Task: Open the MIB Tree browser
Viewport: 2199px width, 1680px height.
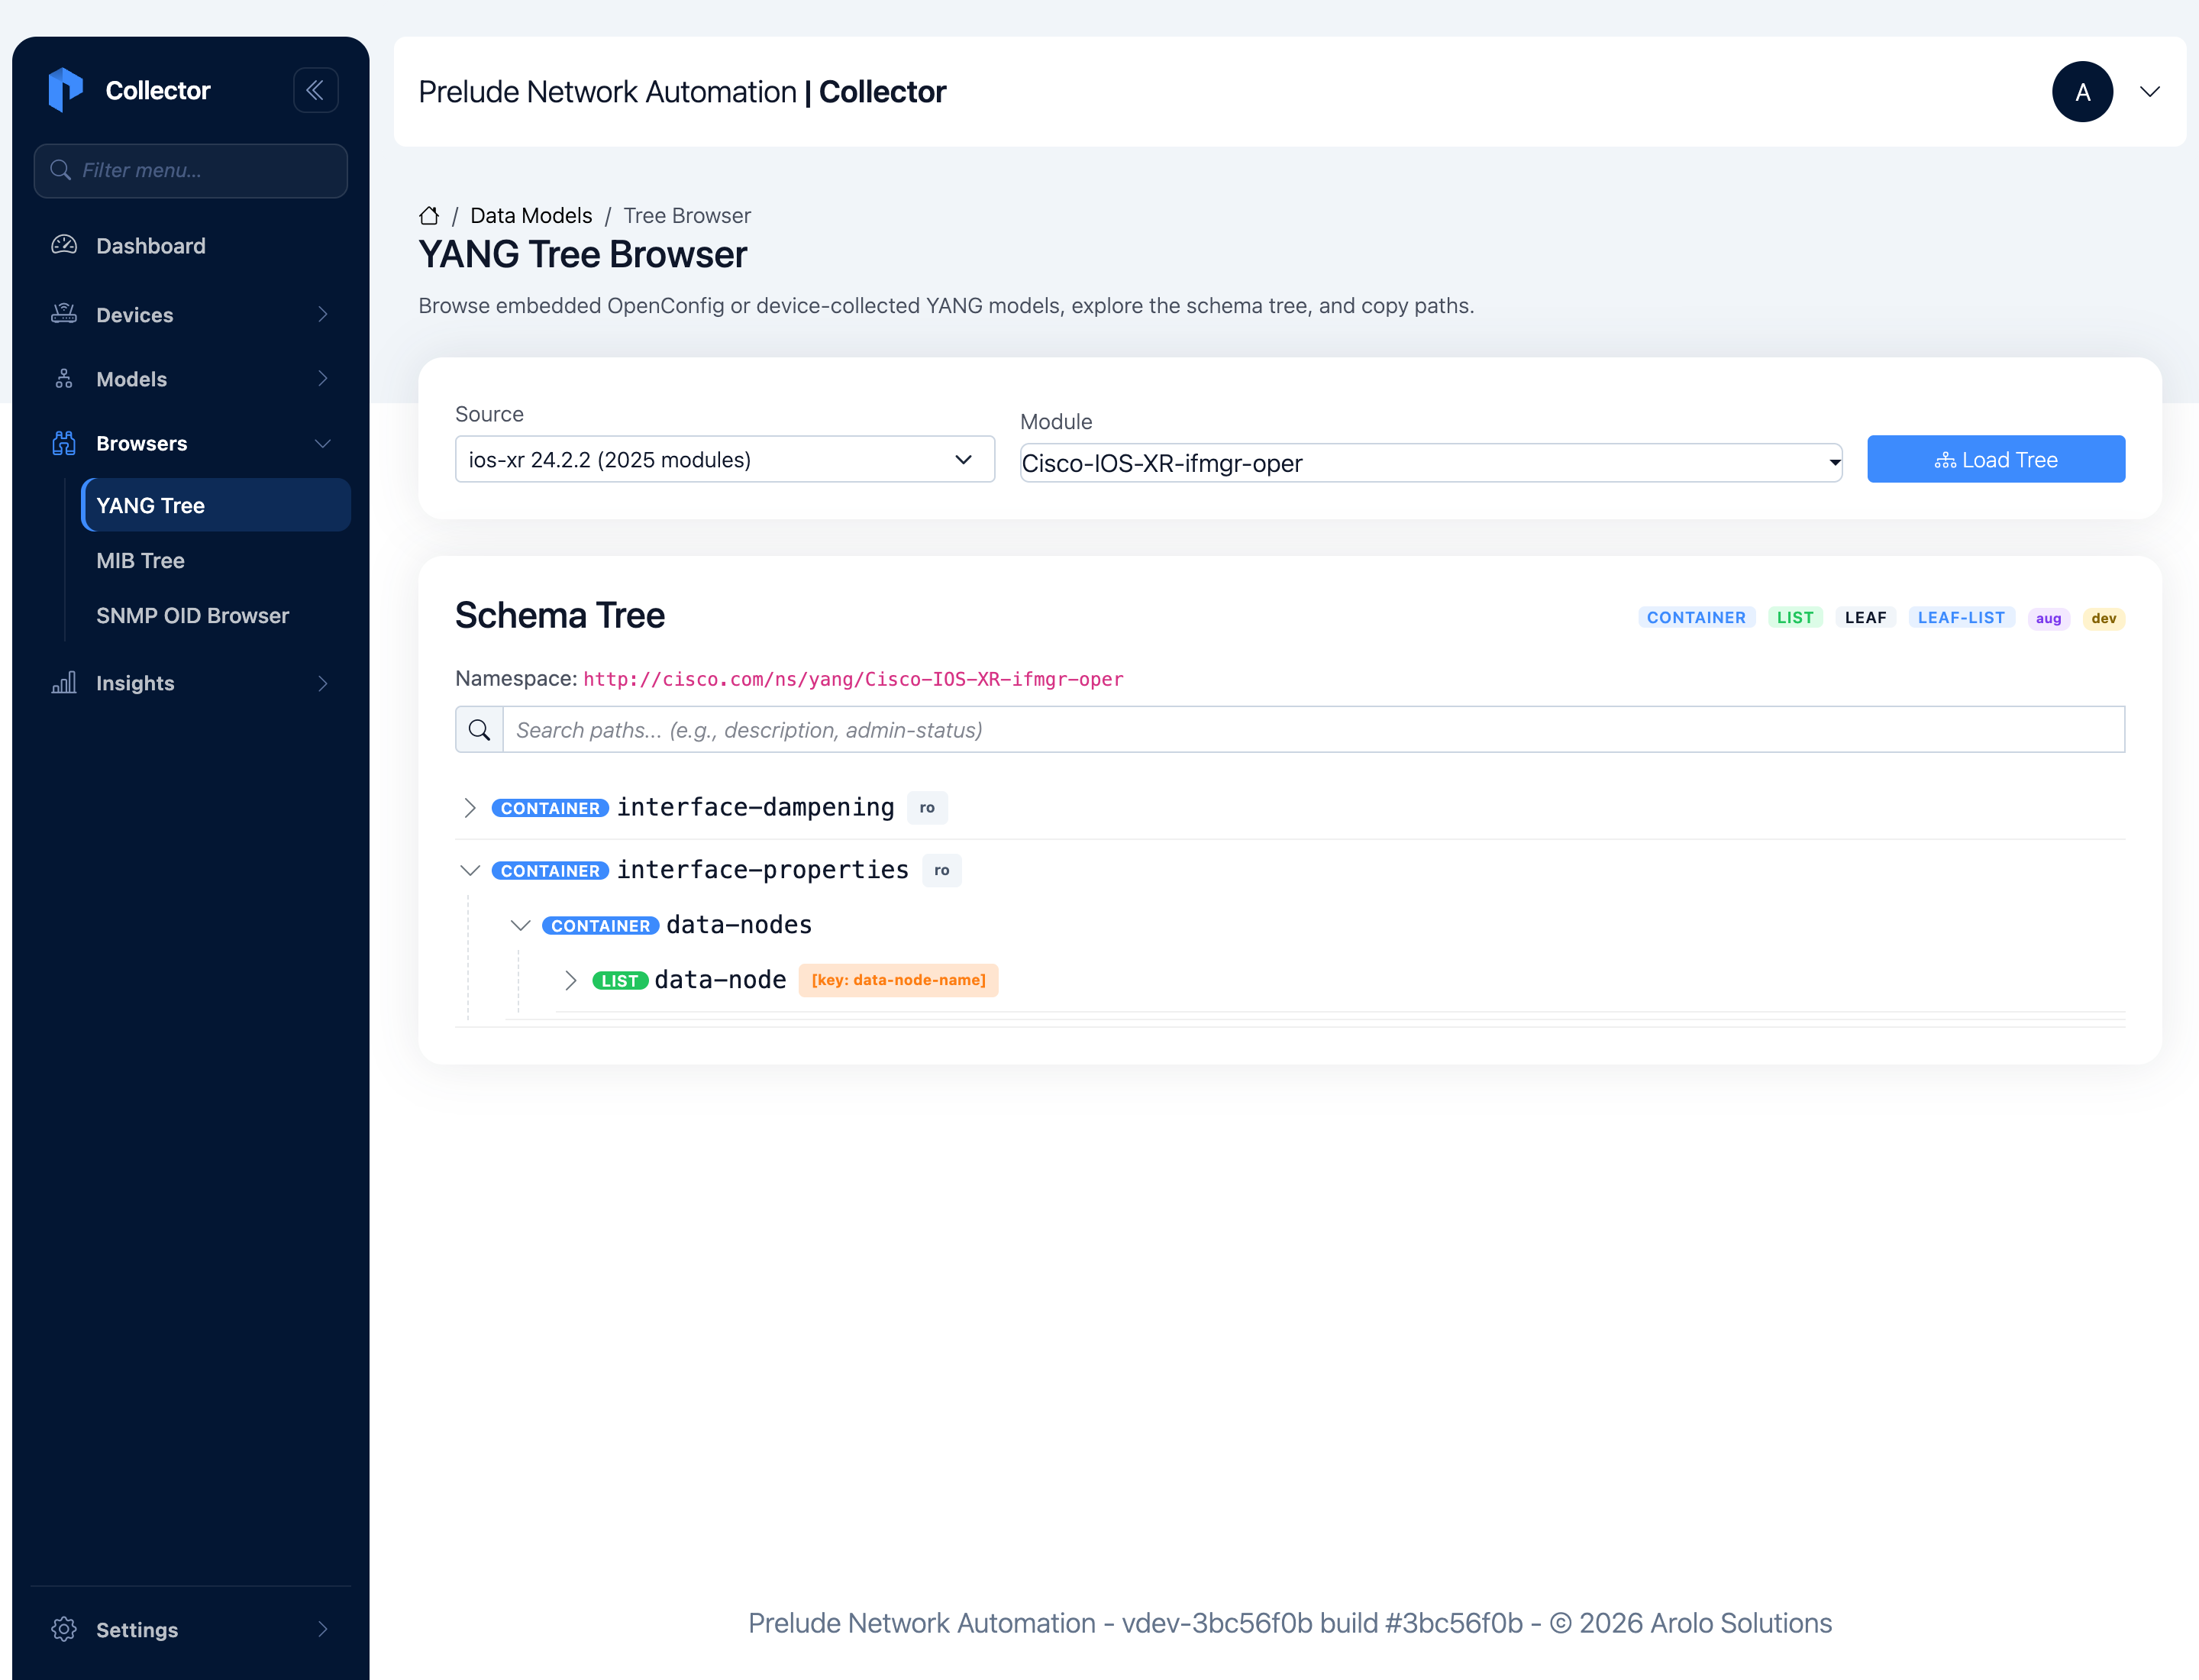Action: 140,560
